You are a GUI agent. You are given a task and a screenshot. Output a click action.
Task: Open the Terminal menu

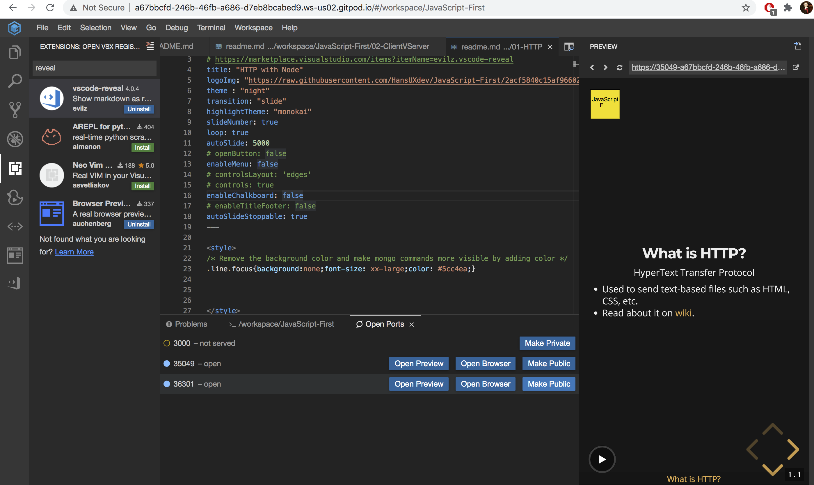(x=211, y=28)
